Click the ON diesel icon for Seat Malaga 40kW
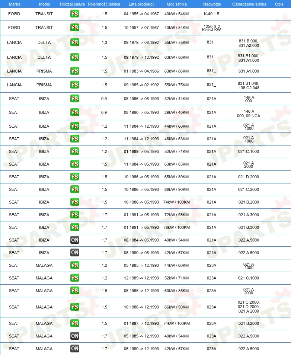 (x=74, y=336)
